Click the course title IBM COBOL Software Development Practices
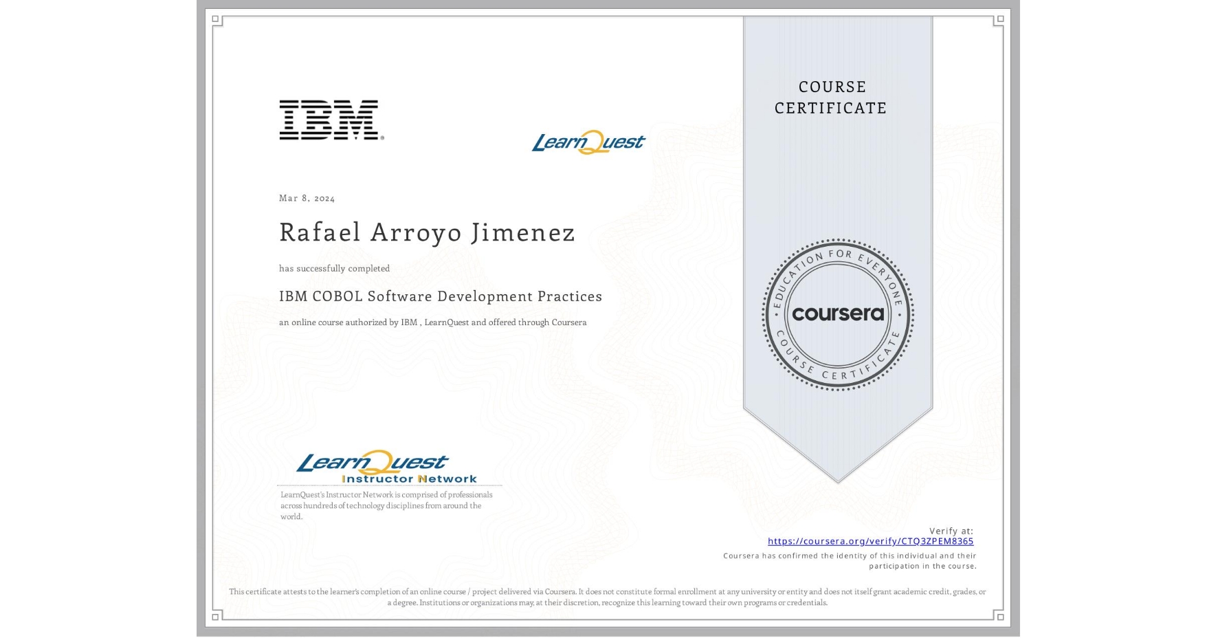This screenshot has width=1218, height=638. (440, 296)
